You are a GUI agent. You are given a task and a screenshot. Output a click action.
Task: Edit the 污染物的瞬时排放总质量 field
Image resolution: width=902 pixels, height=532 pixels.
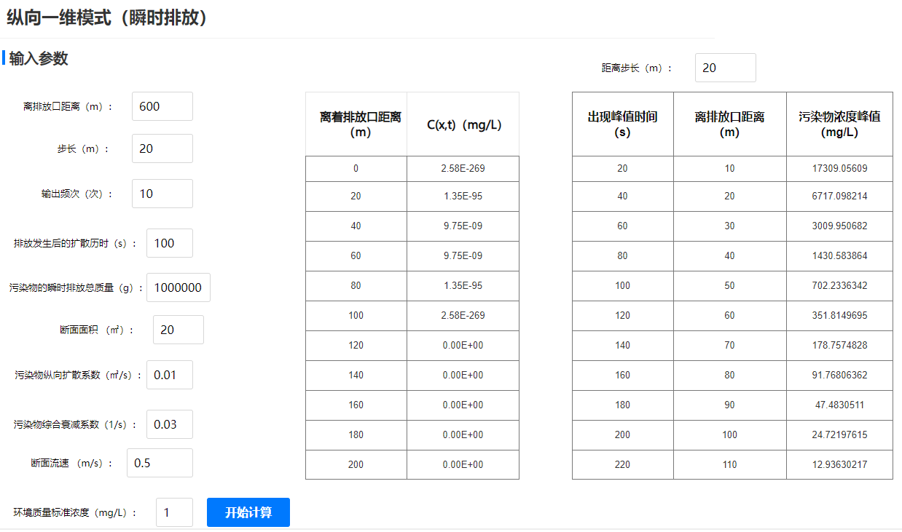(179, 287)
